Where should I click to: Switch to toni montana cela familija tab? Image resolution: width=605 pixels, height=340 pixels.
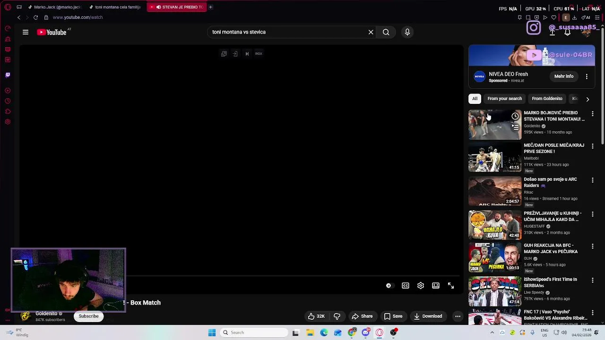pos(115,7)
